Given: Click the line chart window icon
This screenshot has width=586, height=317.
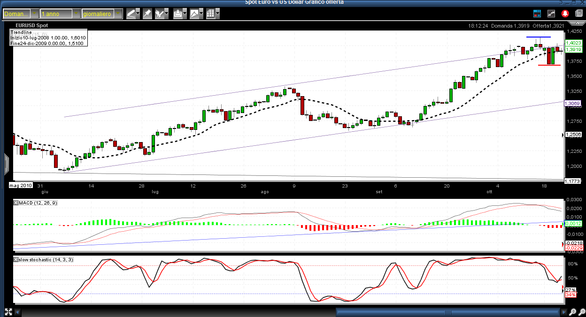Looking at the screenshot, I should (552, 14).
